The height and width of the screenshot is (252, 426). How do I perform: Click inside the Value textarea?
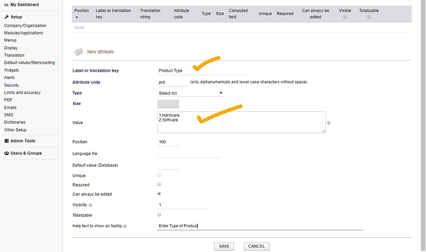241,122
